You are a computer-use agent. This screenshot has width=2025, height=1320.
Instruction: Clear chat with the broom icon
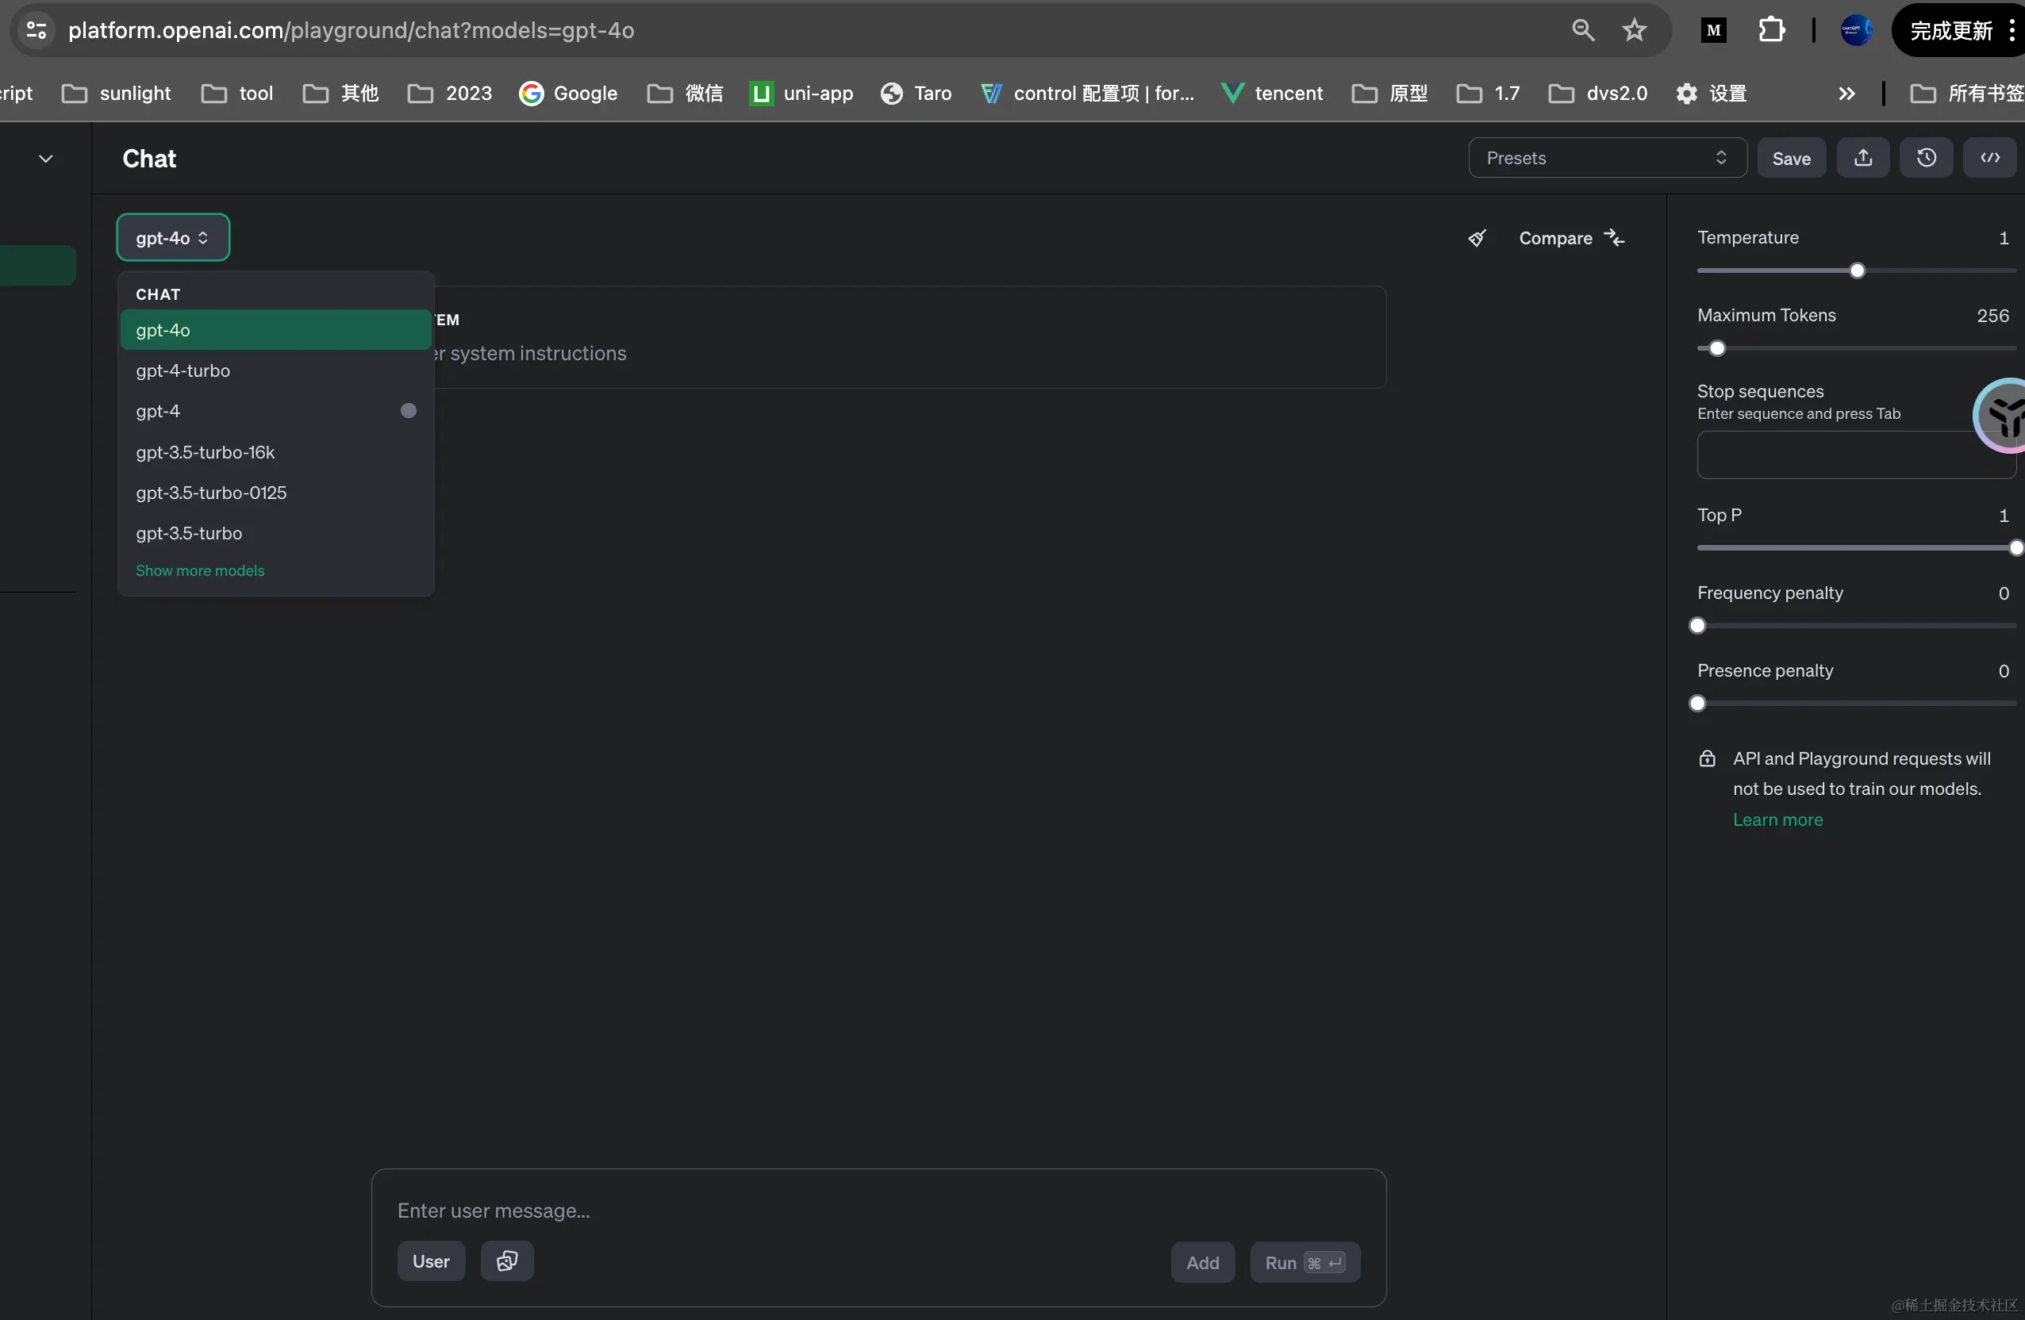click(1477, 238)
